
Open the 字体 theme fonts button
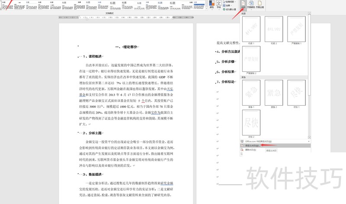218,5
